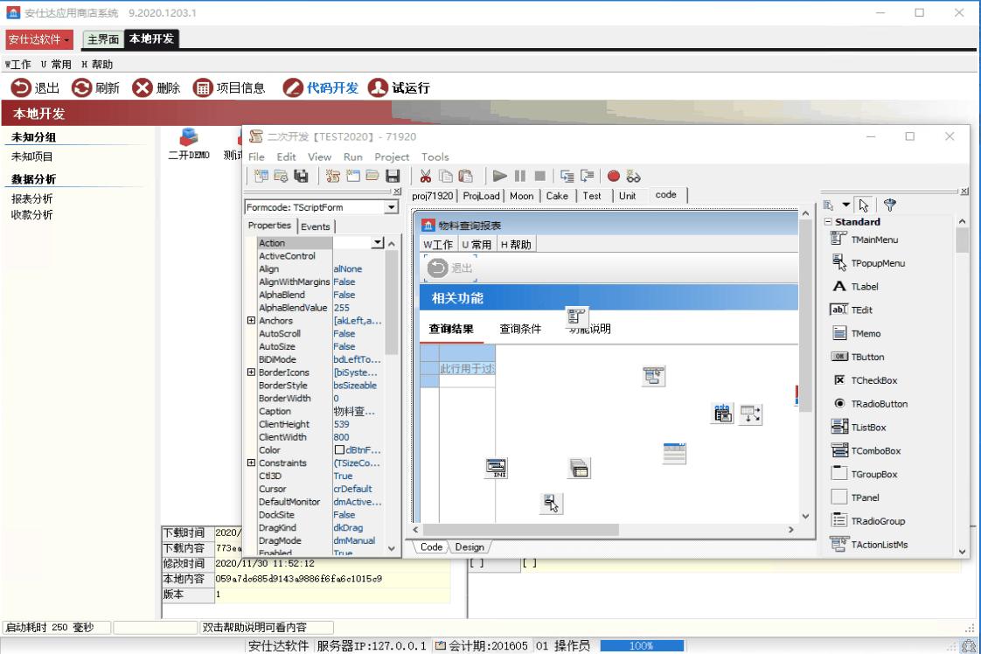Screen dimensions: 981x654
Task: Click the paste clipboard toolbar icon
Action: click(x=465, y=176)
